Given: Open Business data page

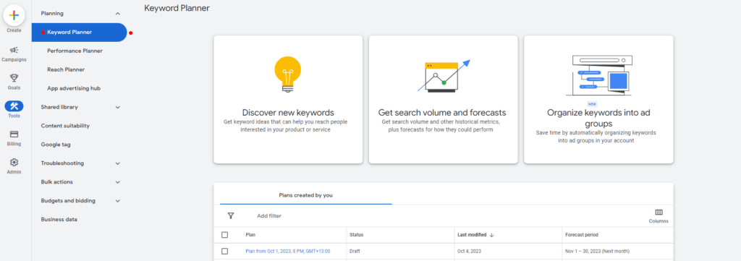Looking at the screenshot, I should coord(59,220).
